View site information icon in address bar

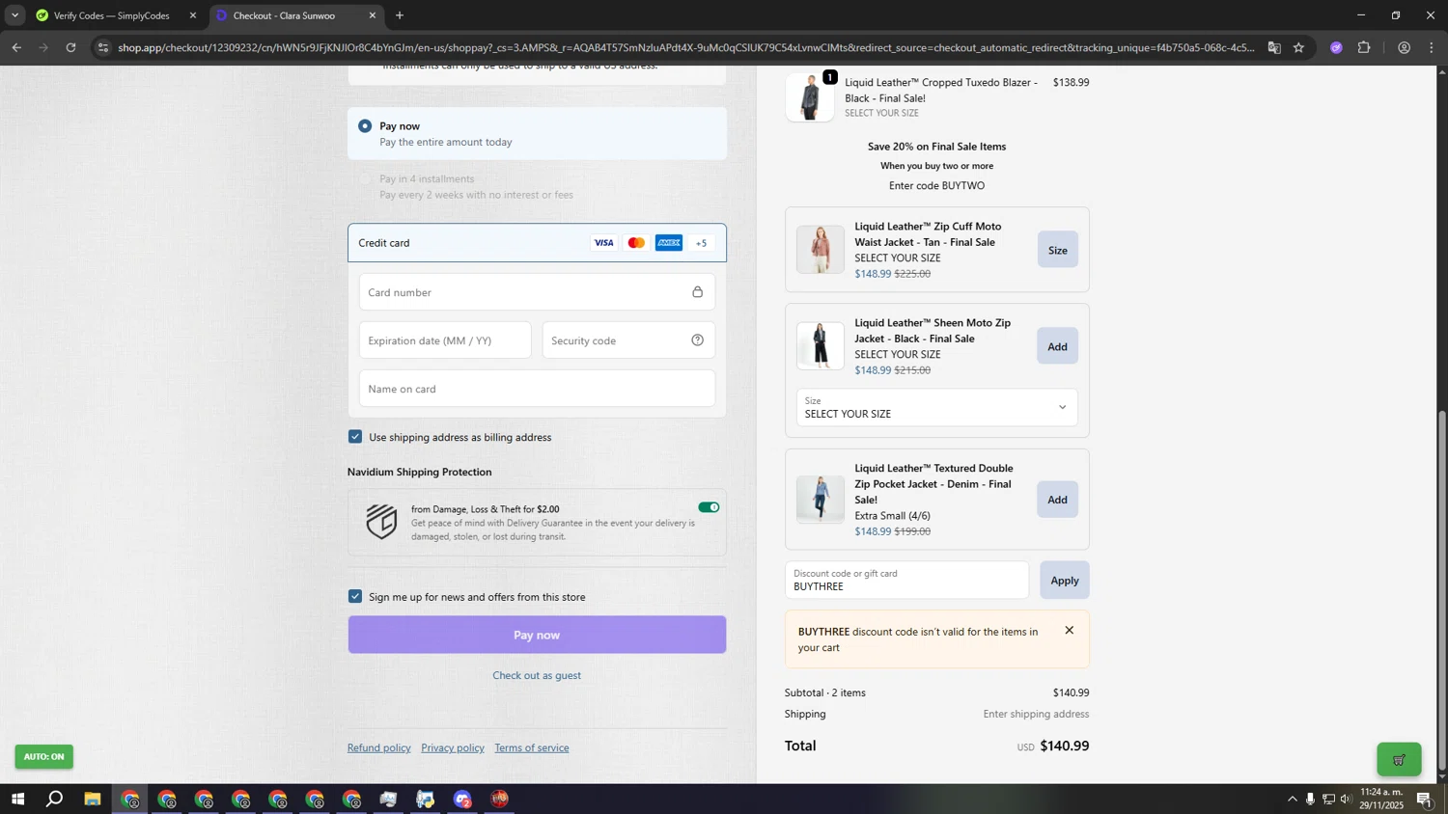[103, 47]
